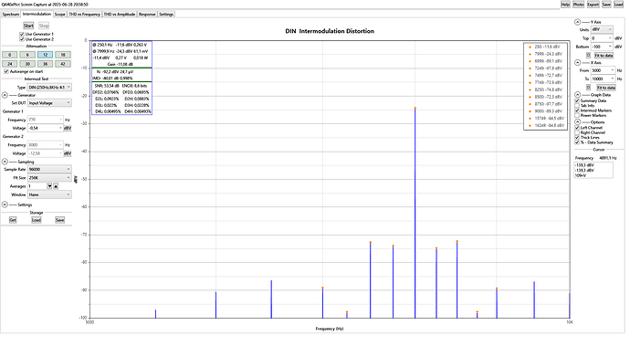Click the Export button
This screenshot has height=346, width=630.
click(593, 5)
